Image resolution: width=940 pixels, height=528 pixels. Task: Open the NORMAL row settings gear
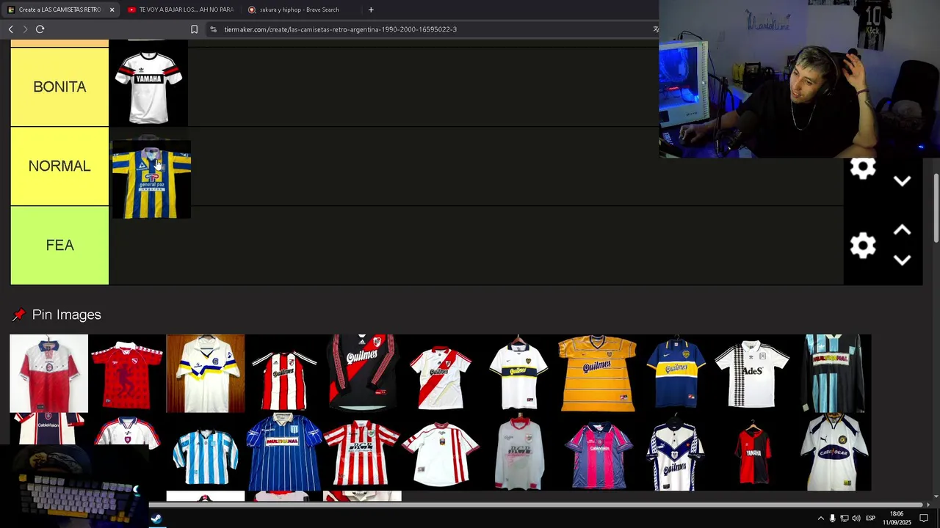point(863,168)
